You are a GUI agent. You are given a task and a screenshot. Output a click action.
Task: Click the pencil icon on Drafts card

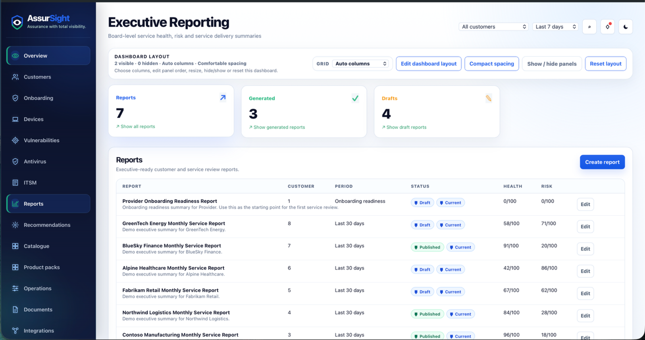[x=489, y=98]
